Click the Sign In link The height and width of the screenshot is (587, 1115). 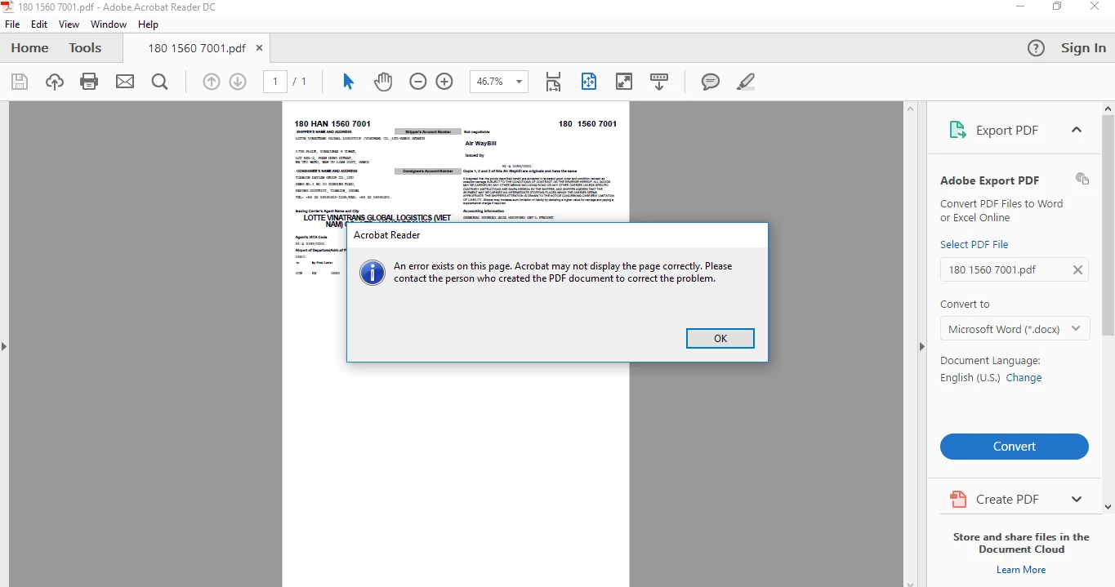click(x=1083, y=48)
